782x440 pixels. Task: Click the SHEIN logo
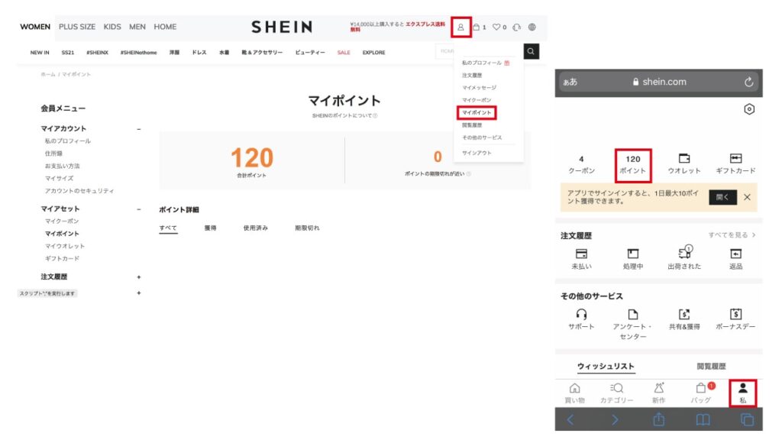pos(282,27)
